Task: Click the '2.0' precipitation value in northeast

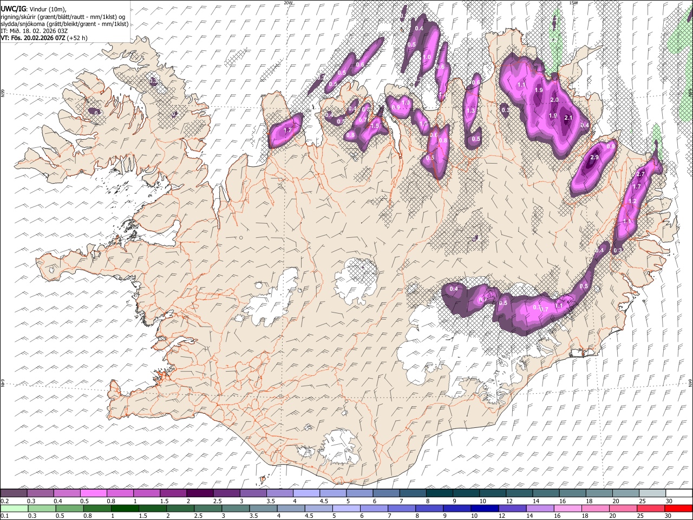Action: coord(554,100)
